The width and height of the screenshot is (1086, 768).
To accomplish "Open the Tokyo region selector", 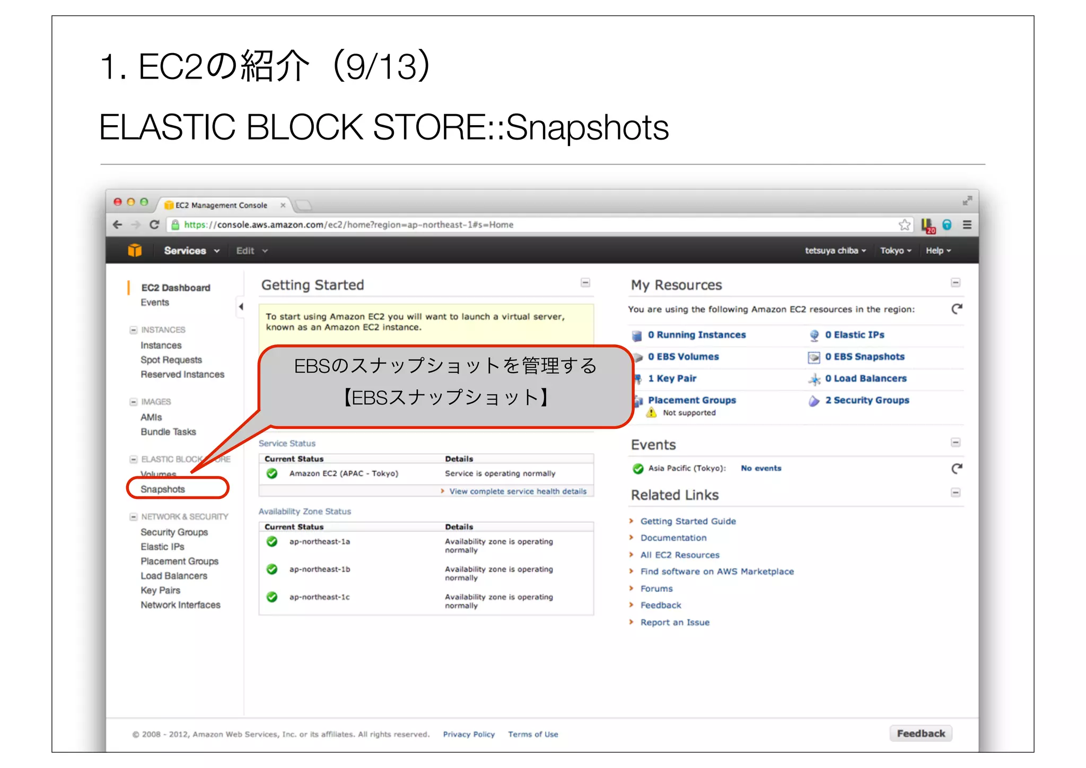I will point(896,251).
